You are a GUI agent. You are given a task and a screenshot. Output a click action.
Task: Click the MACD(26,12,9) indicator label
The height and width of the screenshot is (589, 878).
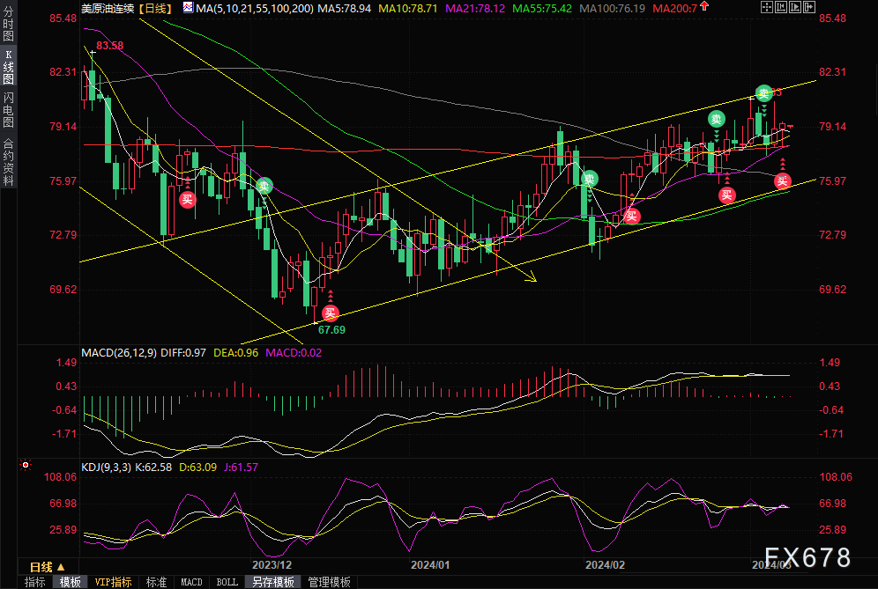click(119, 353)
